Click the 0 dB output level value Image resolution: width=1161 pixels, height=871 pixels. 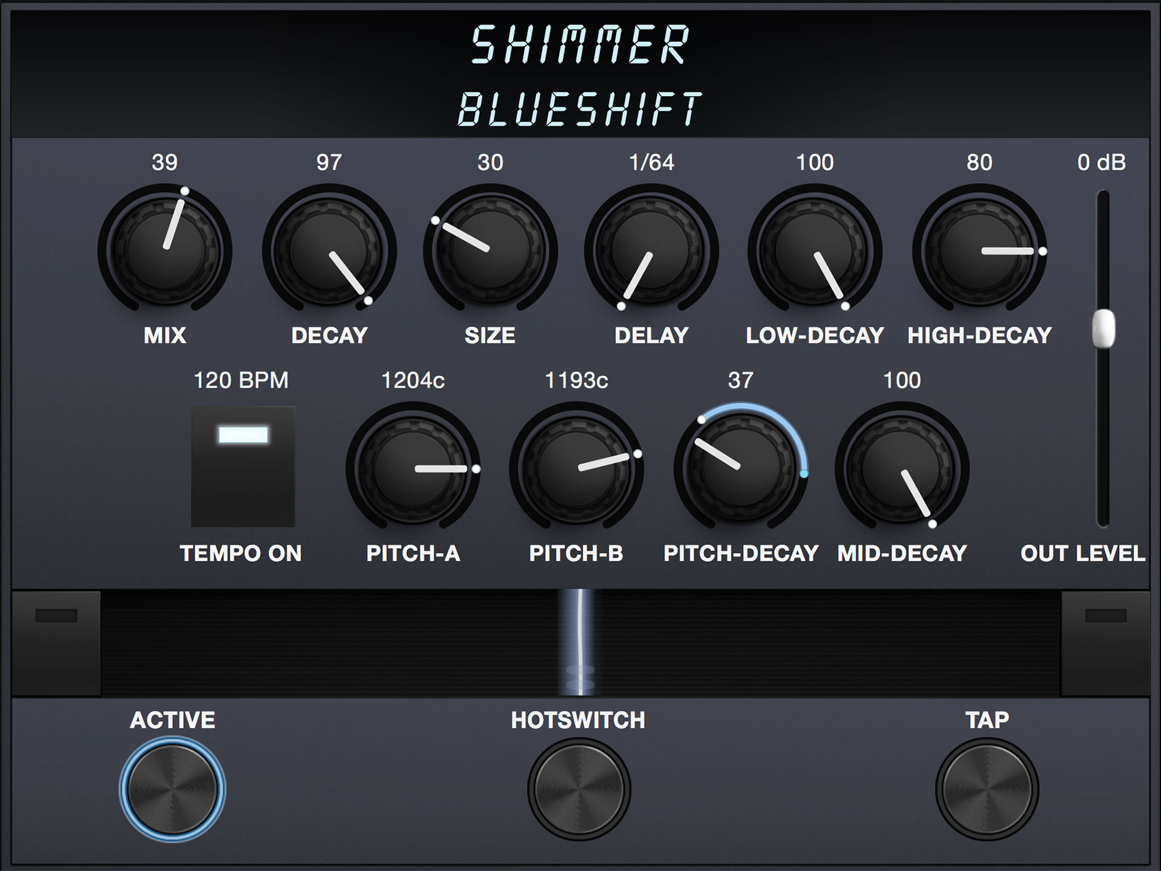click(1102, 162)
